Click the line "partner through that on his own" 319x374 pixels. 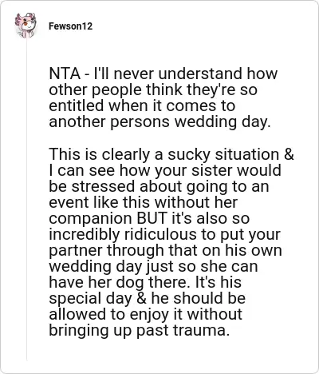coord(165,250)
